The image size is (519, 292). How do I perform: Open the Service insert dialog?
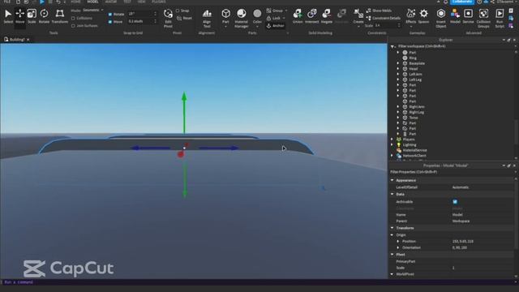pyautogui.click(x=468, y=16)
